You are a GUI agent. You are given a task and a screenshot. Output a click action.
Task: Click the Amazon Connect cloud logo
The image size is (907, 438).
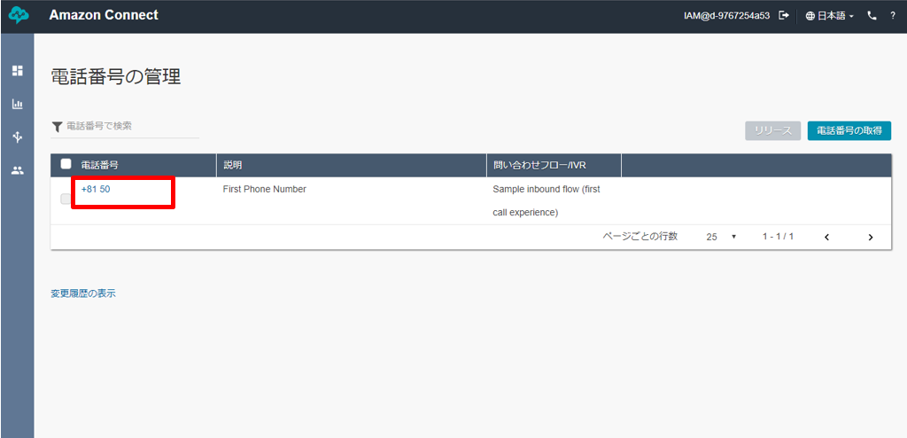coord(19,16)
